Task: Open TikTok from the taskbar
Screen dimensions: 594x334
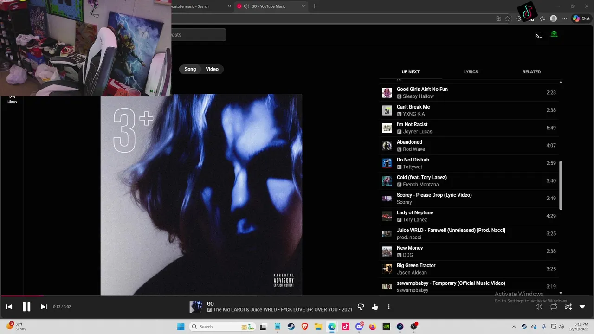Action: tap(346, 327)
